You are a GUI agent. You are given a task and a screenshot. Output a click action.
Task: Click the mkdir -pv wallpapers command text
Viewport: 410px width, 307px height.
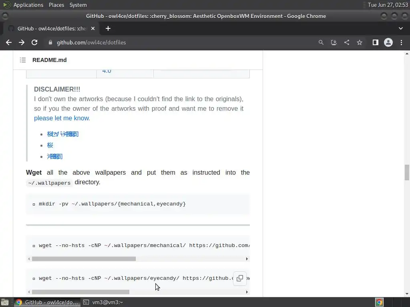(x=112, y=204)
